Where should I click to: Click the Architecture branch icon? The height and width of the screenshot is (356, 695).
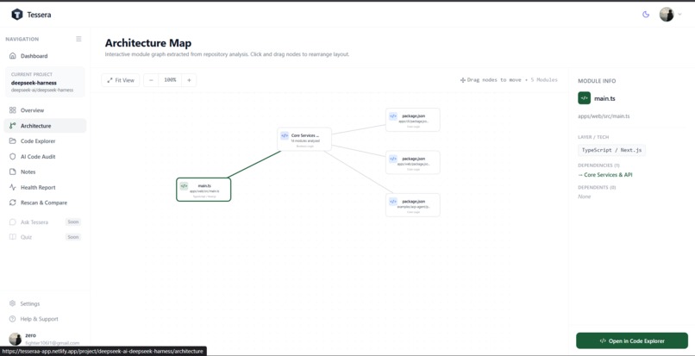12,126
